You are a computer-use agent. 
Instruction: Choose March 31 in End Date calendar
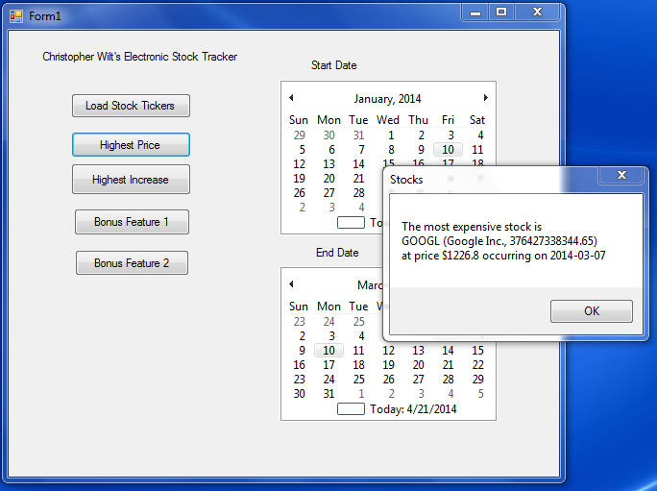tap(328, 394)
